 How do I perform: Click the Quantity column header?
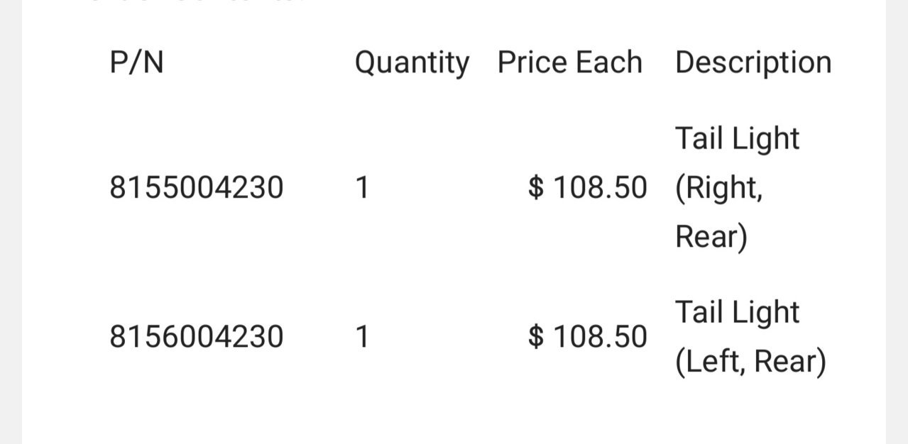point(412,64)
